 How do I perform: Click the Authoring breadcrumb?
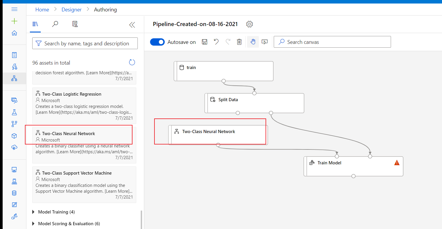point(106,10)
